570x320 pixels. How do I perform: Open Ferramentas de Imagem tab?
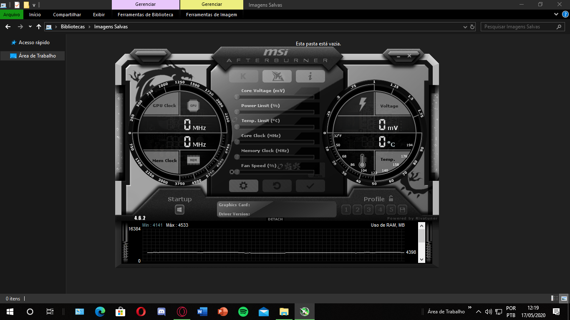pyautogui.click(x=212, y=14)
